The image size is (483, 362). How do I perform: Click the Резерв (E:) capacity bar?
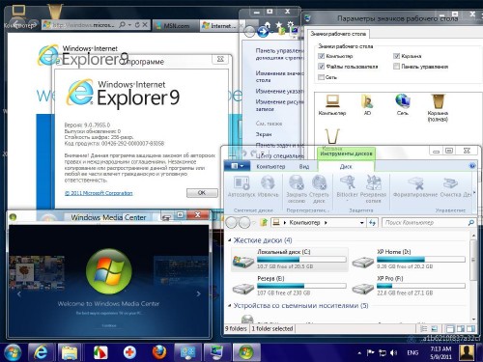pyautogui.click(x=301, y=286)
